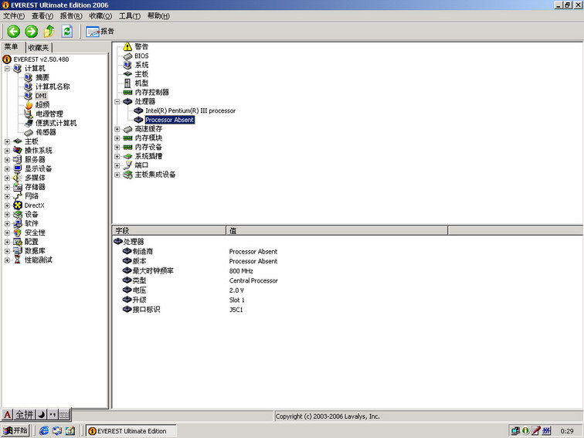Click the 设备 icon in left tree
Image resolution: width=584 pixels, height=438 pixels.
click(x=18, y=215)
